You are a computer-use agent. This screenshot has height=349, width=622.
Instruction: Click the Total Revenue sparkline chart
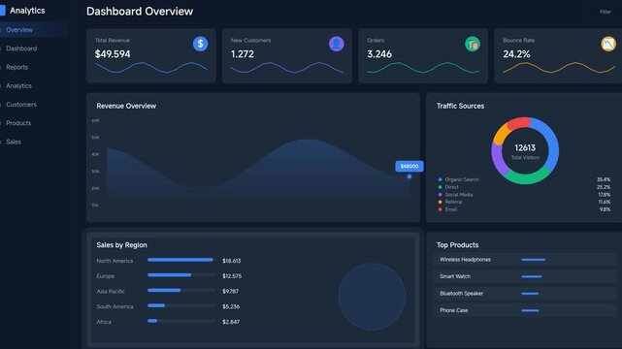[x=150, y=68]
